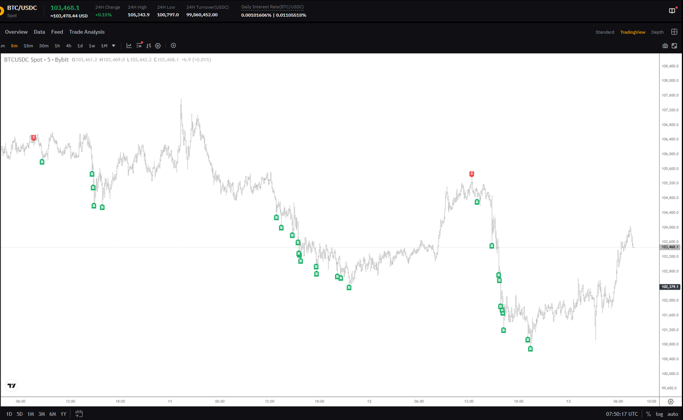Toggle auto scale

click(x=672, y=414)
